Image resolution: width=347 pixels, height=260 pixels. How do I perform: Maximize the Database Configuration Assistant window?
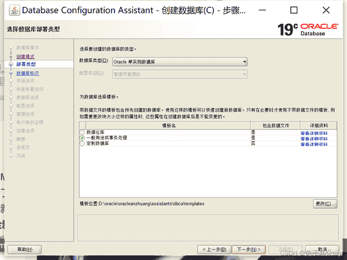pos(294,10)
